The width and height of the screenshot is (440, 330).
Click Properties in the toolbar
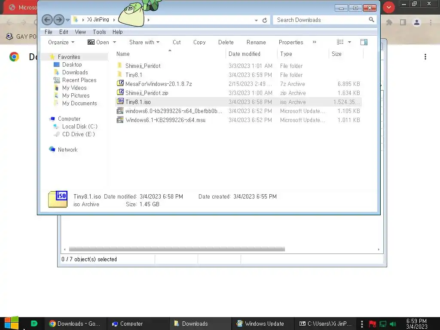tap(291, 43)
